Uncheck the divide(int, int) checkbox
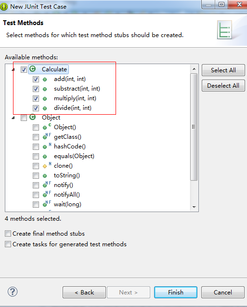 [x=36, y=108]
